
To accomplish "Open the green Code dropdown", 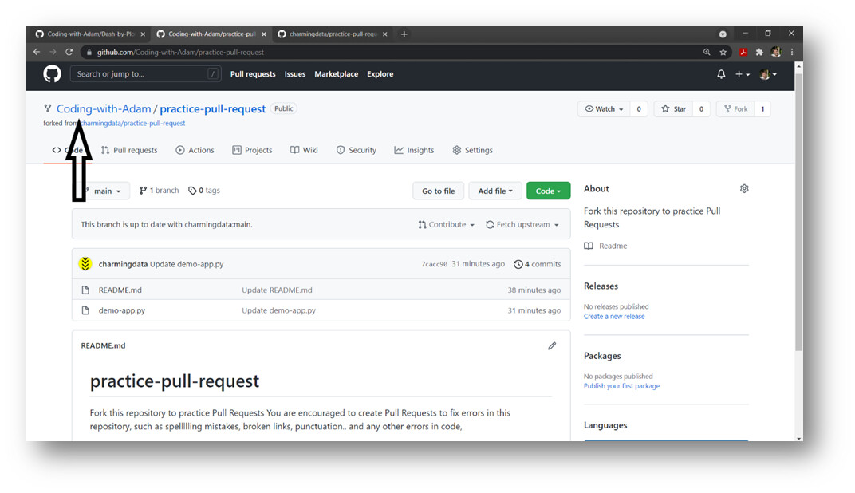I will pyautogui.click(x=548, y=191).
